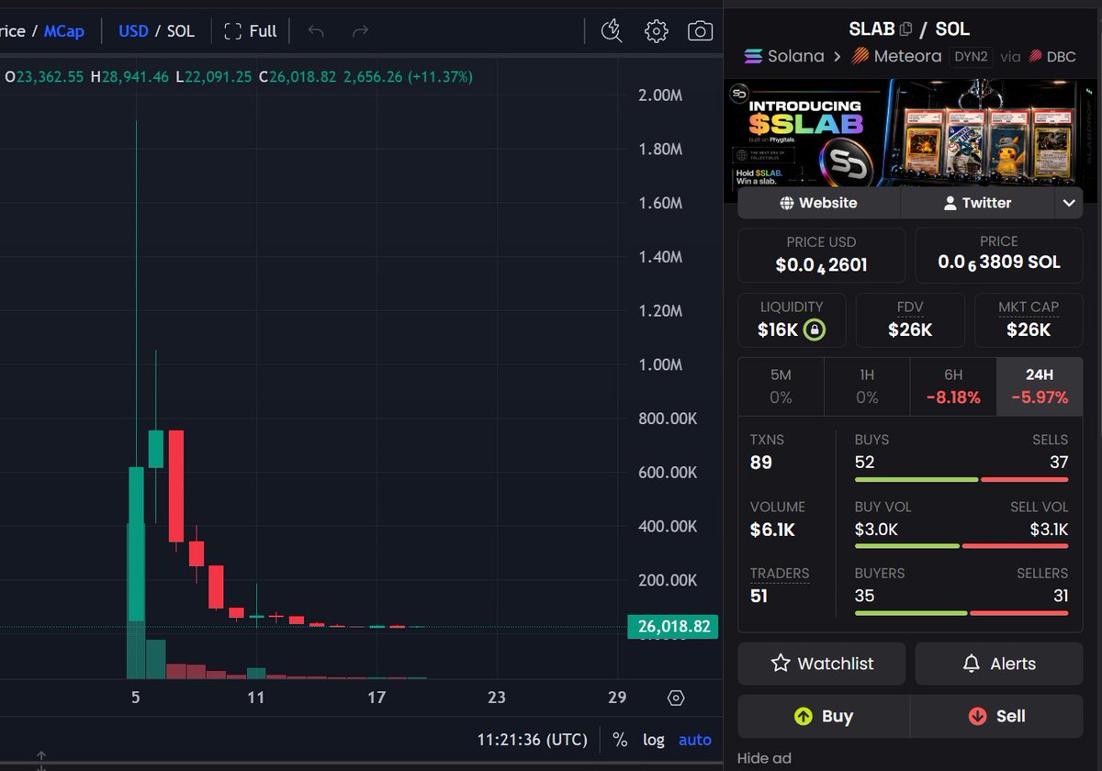Open the Meteora DEX link
Image resolution: width=1102 pixels, height=771 pixels.
point(896,56)
